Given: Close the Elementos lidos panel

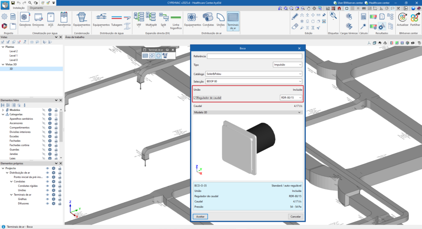Looking at the screenshot, I should (x=61, y=100).
